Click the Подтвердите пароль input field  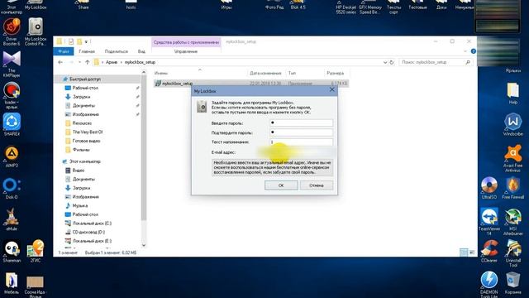tap(301, 132)
